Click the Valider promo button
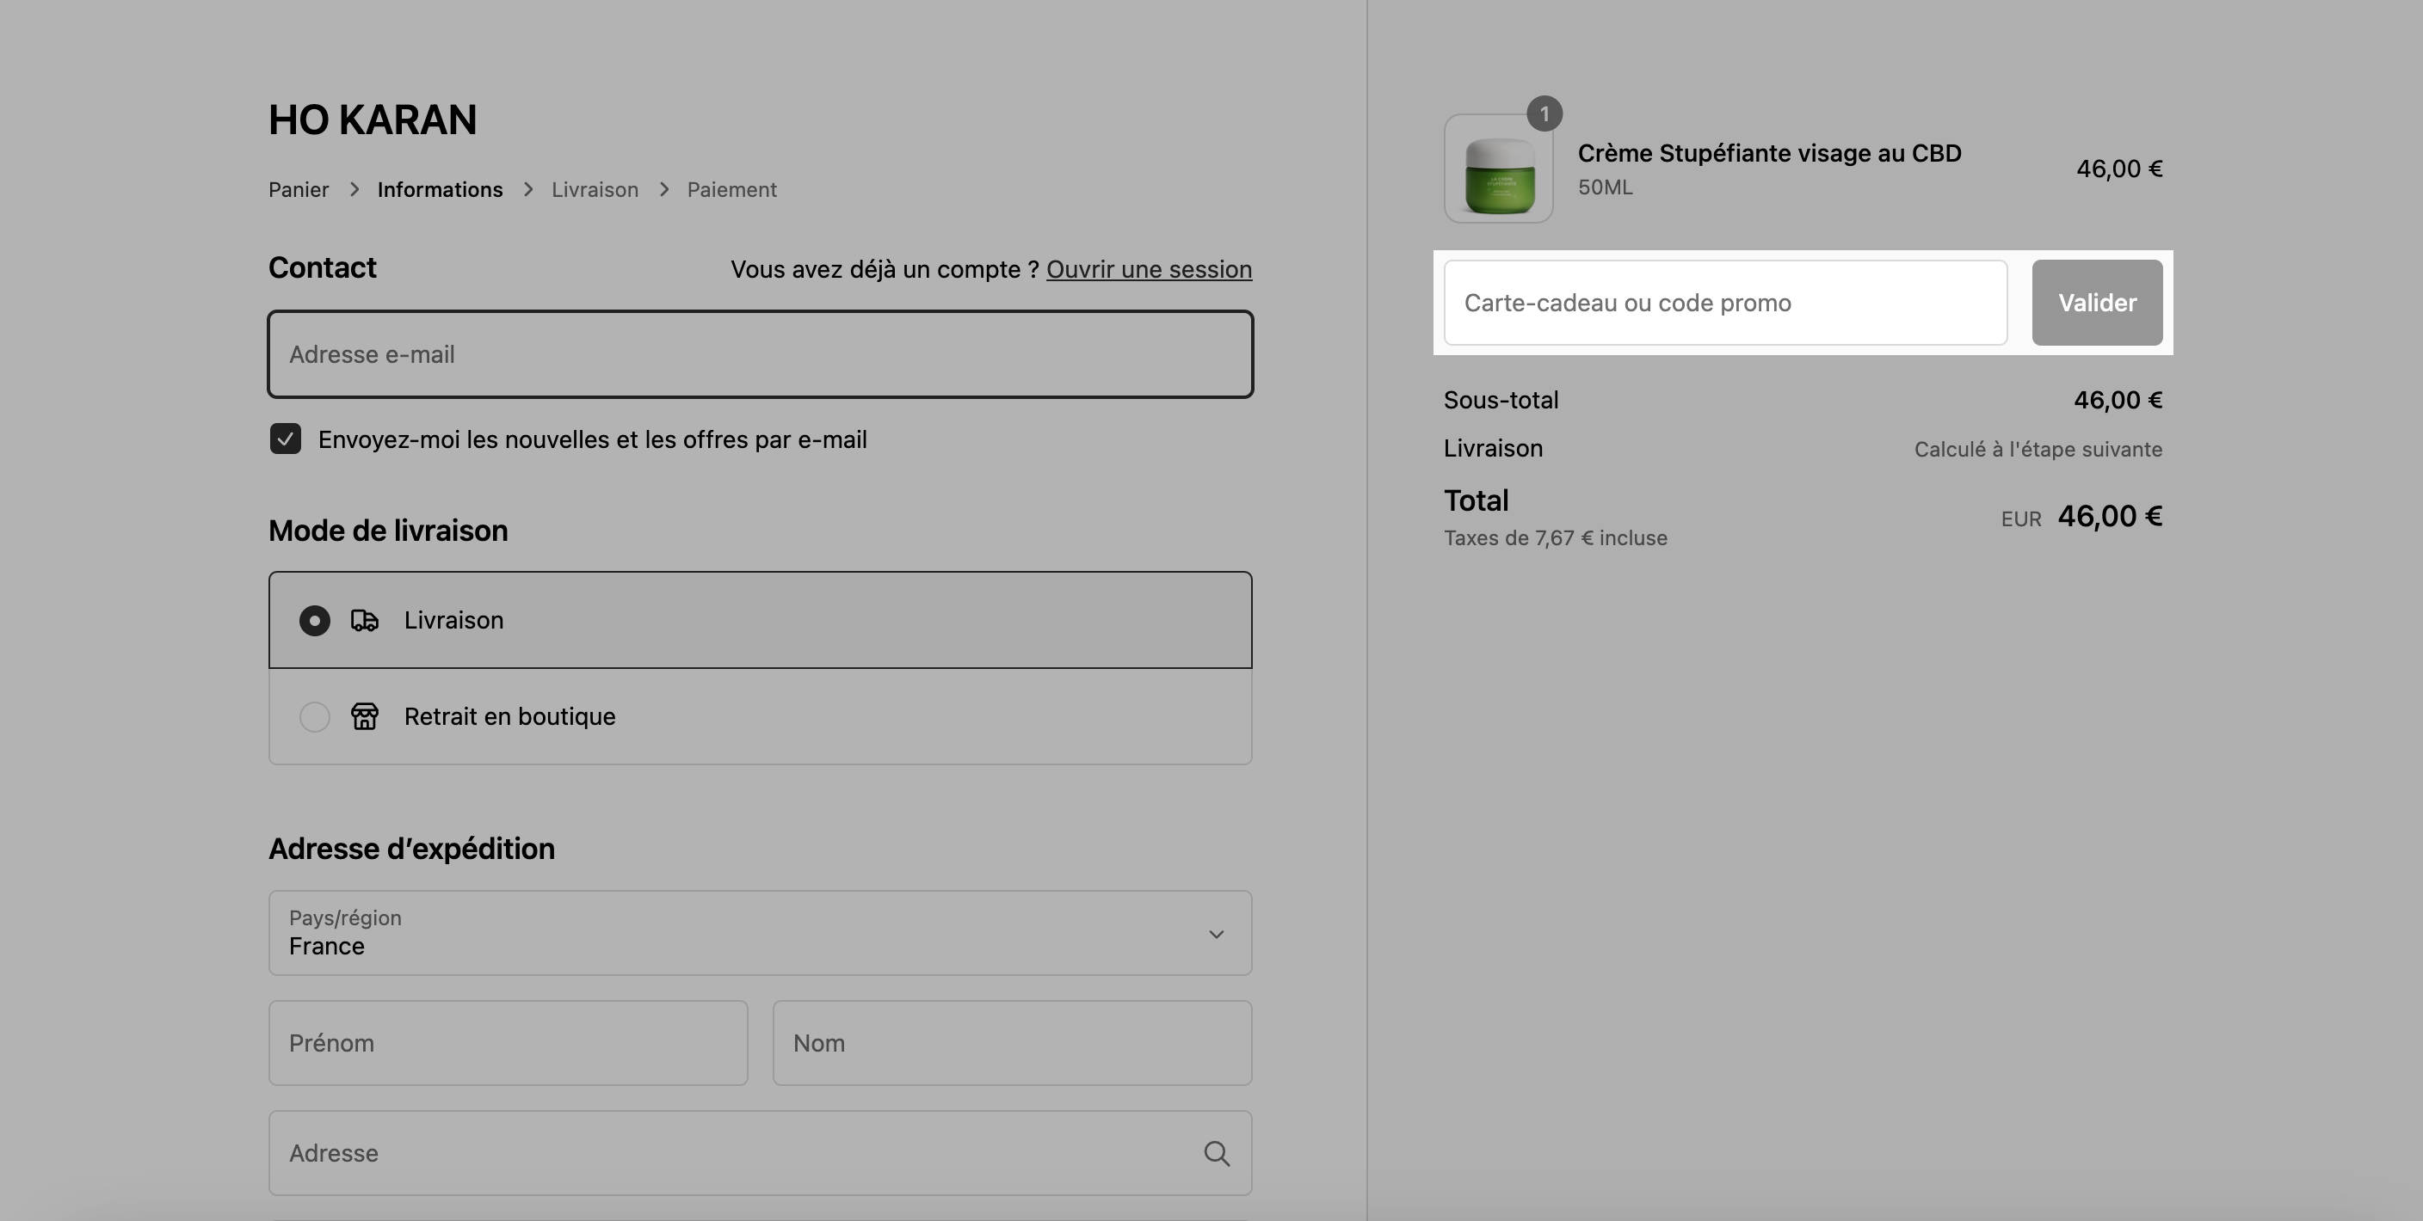This screenshot has width=2423, height=1221. point(2097,303)
